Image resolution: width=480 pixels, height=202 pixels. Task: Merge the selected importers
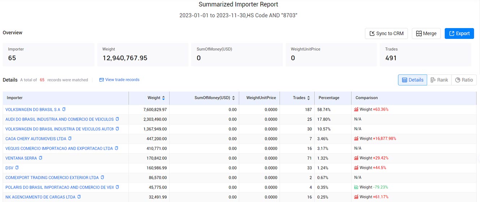tap(426, 33)
